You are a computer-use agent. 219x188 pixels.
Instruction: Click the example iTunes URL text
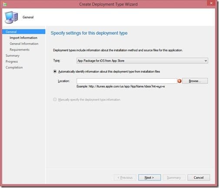click(121, 86)
